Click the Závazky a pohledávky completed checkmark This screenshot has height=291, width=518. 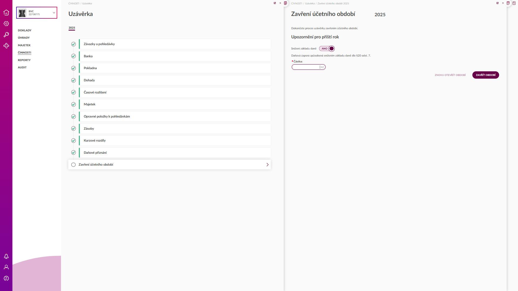(73, 44)
